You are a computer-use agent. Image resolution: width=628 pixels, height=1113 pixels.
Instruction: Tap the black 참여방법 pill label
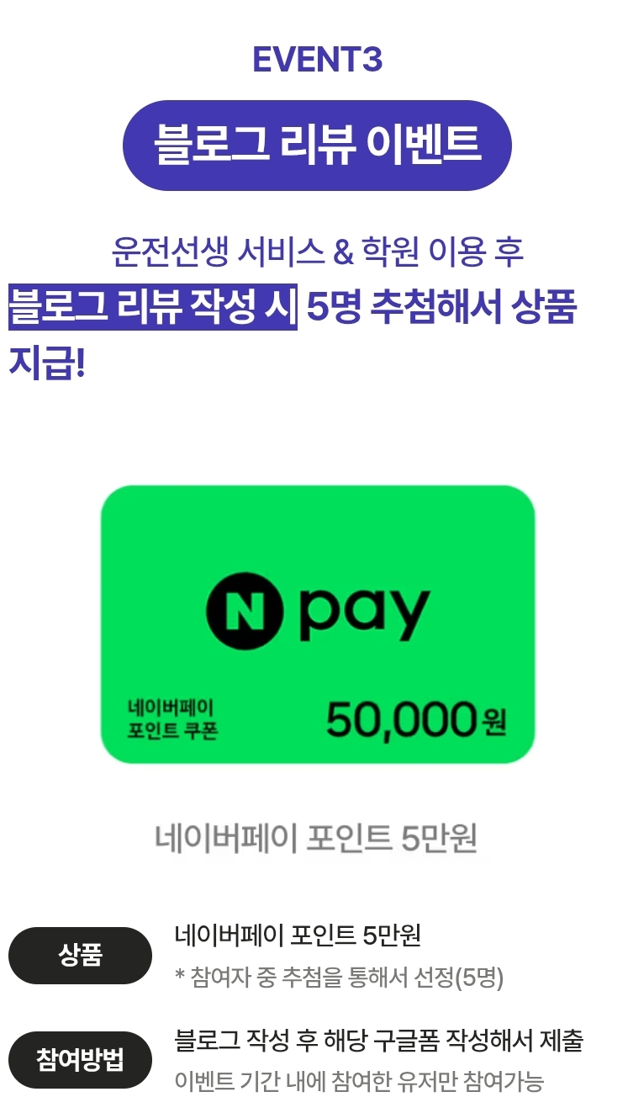pos(80,1060)
